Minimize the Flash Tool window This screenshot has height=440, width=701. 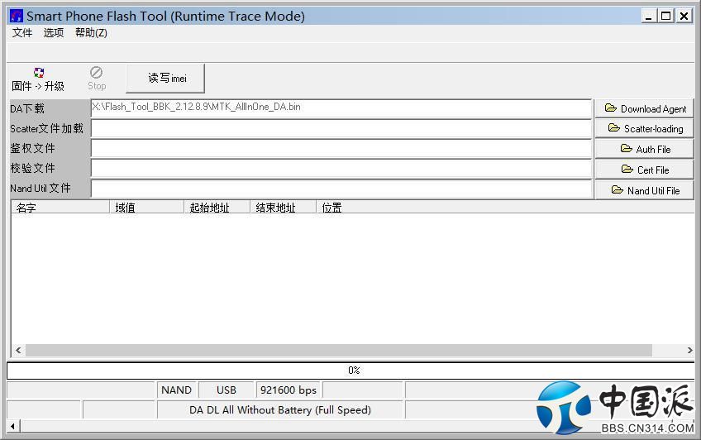[648, 17]
